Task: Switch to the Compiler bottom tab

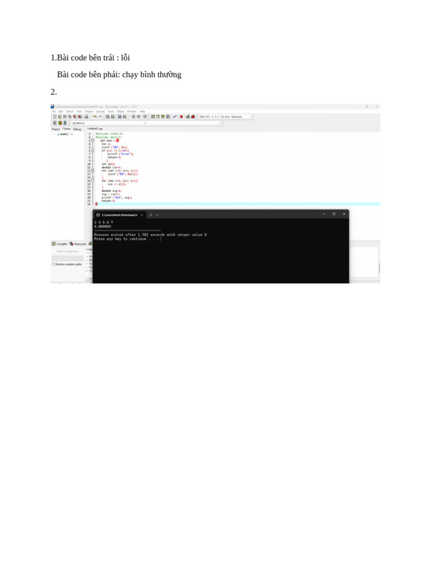Action: click(59, 244)
